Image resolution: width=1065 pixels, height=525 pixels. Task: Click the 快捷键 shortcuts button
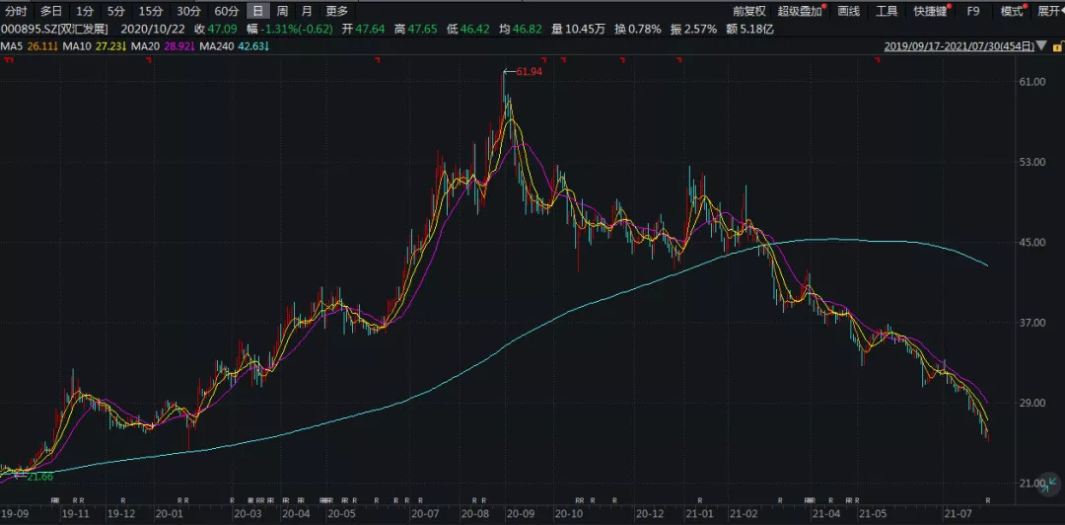tap(930, 11)
